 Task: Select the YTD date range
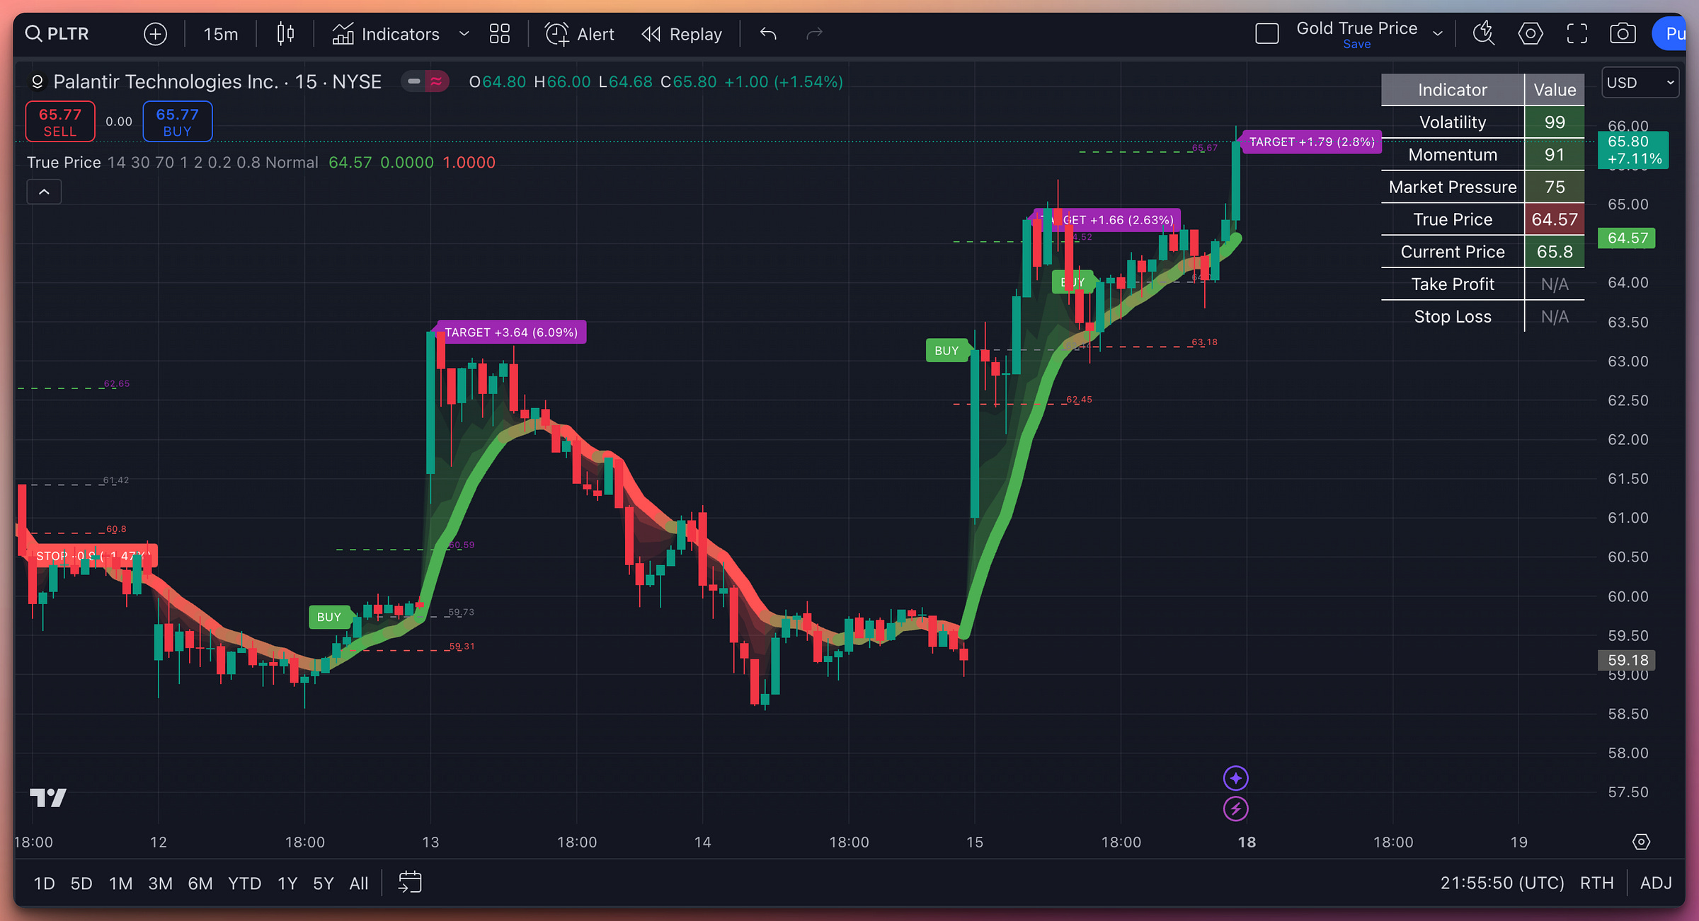[244, 883]
